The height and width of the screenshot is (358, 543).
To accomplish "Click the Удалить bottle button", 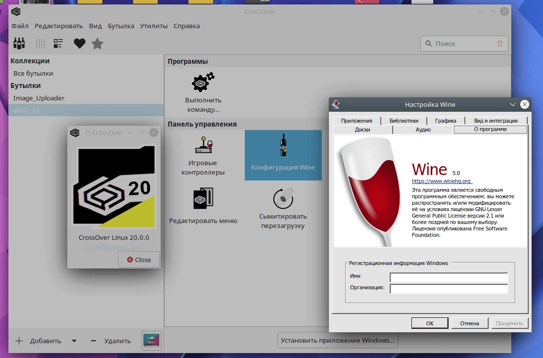I will coord(111,341).
